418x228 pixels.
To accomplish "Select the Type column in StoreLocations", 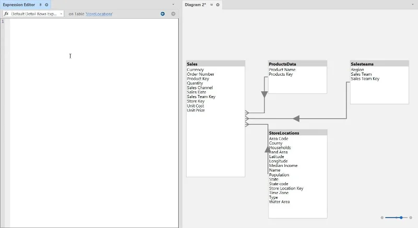I will coord(273,197).
